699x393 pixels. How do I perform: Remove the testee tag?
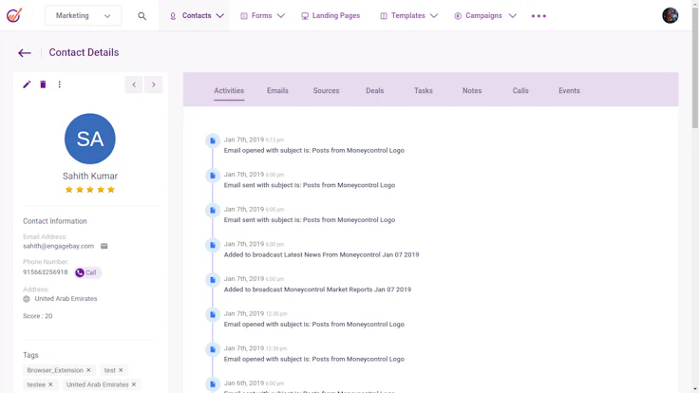(50, 384)
